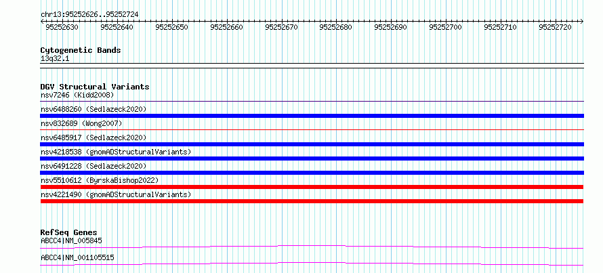Viewport: 603px width, 273px height.
Task: Click ruler position 95252650
Action: tap(172, 27)
